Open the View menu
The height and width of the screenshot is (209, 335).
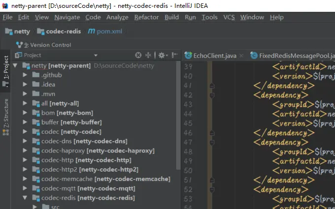[42, 17]
